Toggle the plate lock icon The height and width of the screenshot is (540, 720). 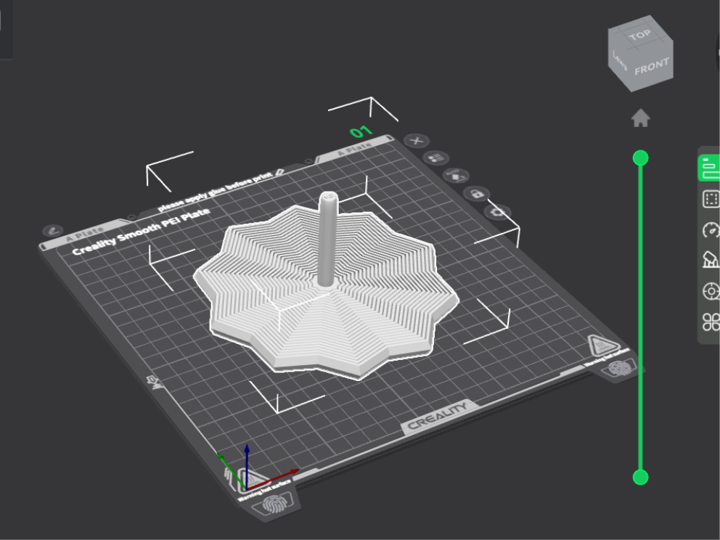pyautogui.click(x=477, y=193)
